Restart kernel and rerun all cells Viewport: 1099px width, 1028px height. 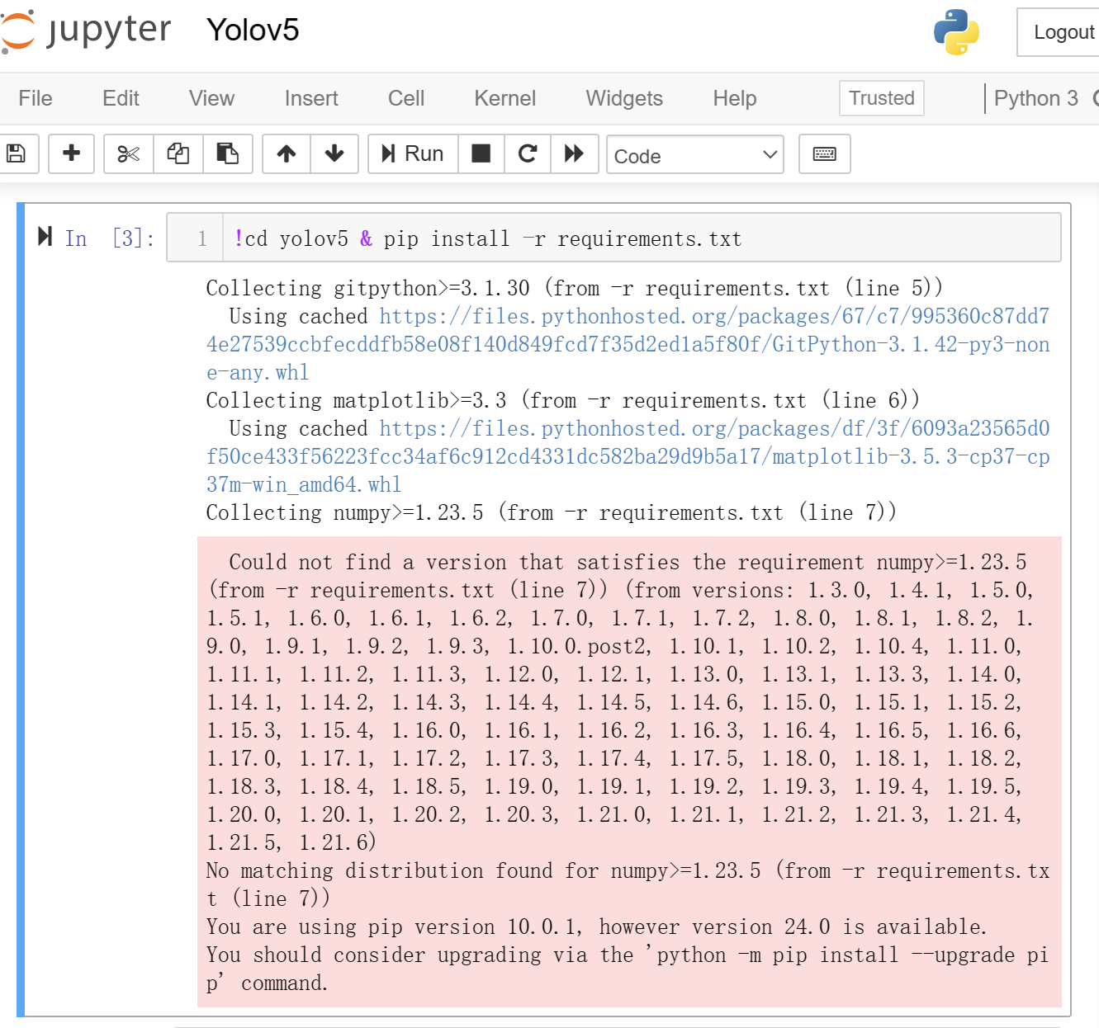(x=574, y=153)
